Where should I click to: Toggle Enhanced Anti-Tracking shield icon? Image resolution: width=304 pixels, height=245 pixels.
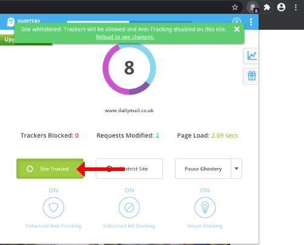click(x=53, y=207)
